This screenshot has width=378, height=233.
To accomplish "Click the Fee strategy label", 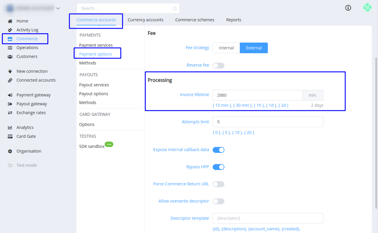I will click(x=197, y=48).
